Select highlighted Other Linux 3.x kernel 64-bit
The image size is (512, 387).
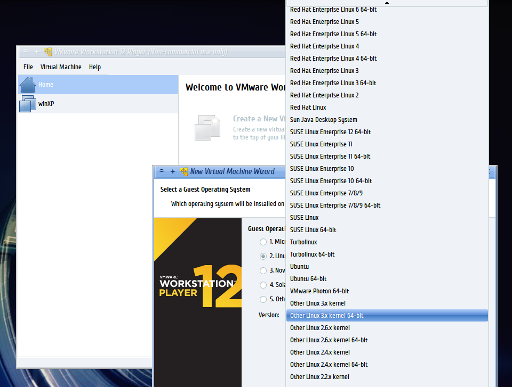click(x=387, y=315)
